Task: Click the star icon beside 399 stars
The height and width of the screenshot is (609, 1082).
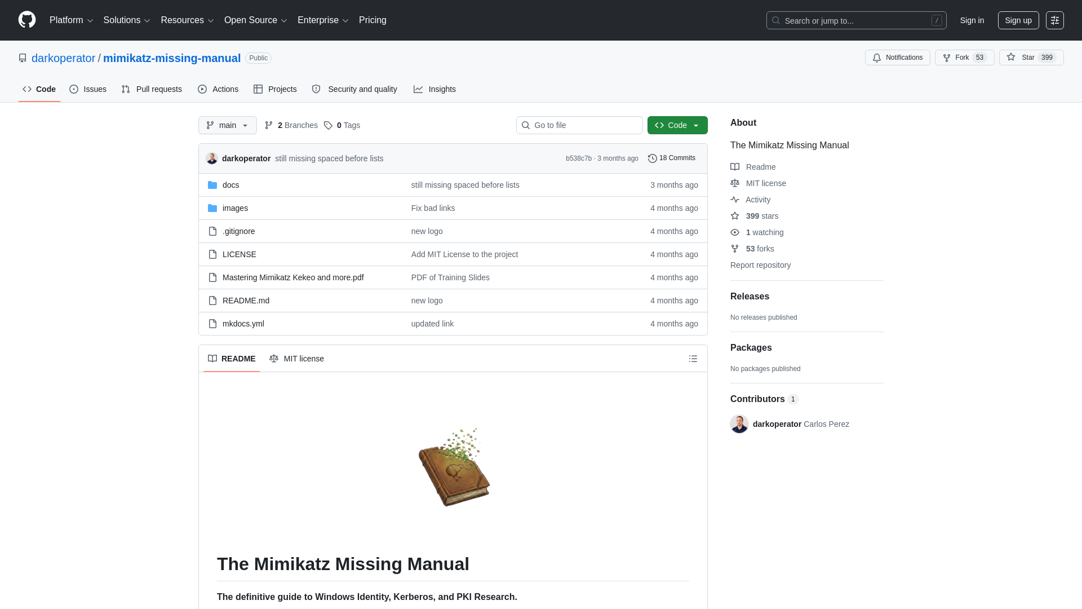Action: coord(735,216)
